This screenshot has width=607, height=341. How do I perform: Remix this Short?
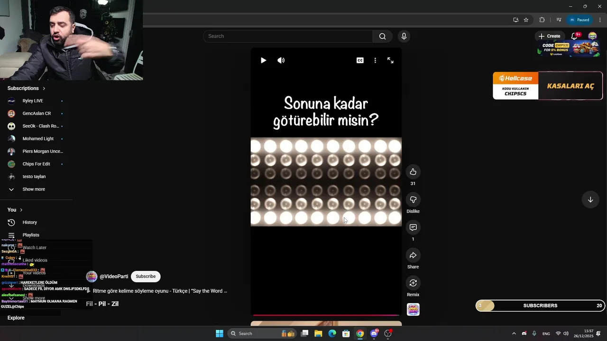pyautogui.click(x=413, y=283)
